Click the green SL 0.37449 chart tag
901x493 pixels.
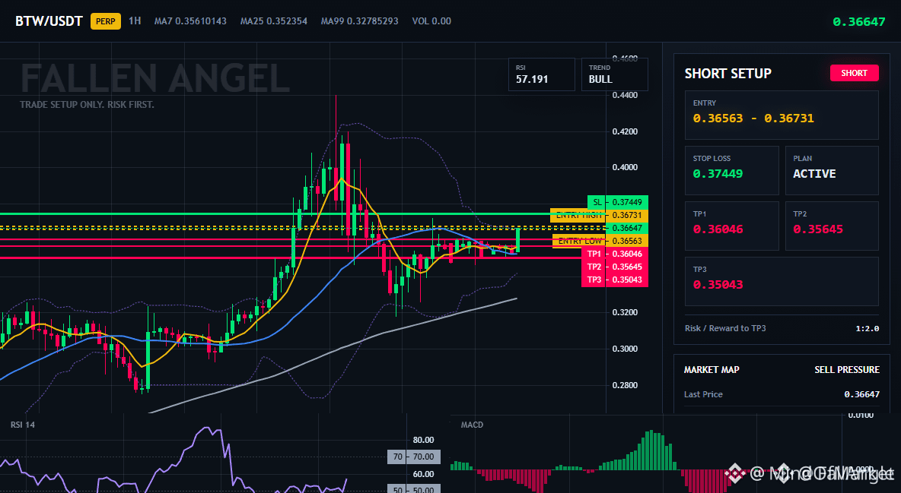618,202
